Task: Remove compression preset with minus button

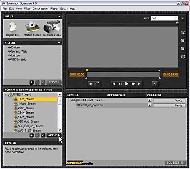Action: click(37, 135)
